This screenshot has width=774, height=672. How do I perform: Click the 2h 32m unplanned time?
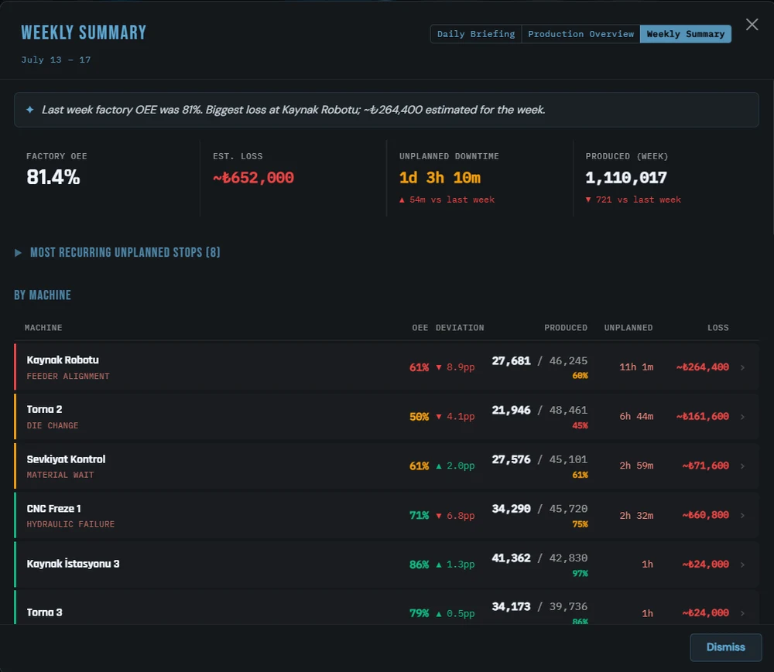[636, 515]
